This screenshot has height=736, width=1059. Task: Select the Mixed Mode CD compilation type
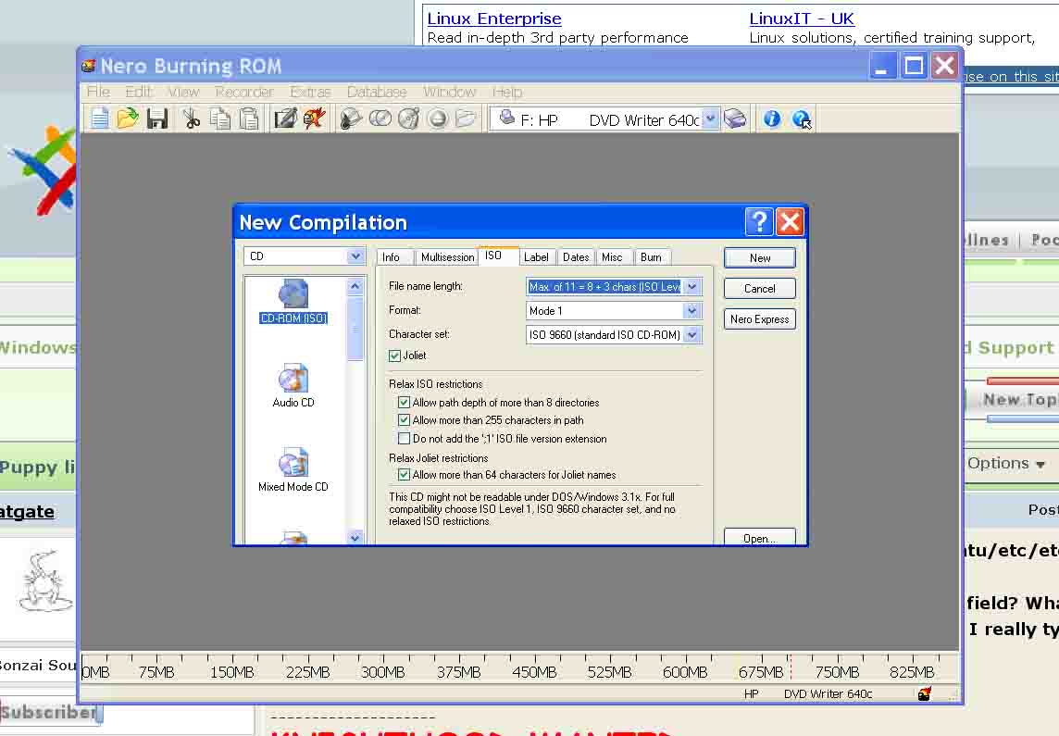click(x=293, y=470)
